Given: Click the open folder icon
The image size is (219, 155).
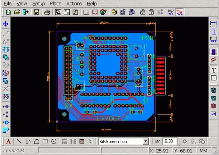Looking at the screenshot, I should tap(17, 12).
